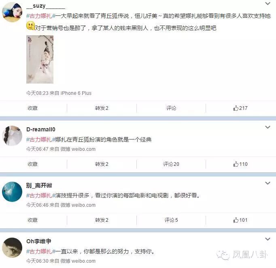Expand options chevron on __suzy's post
Screen dimensions: 276x268
coord(268,3)
